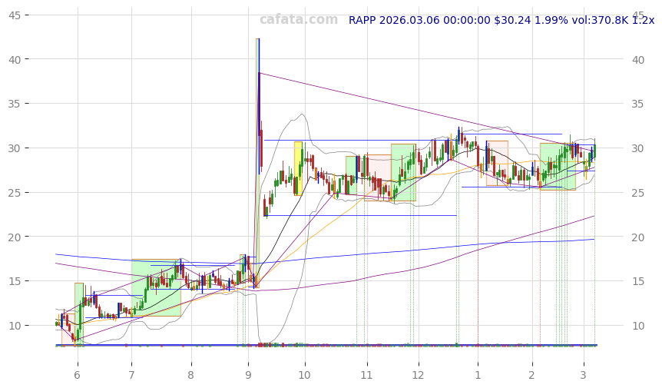The height and width of the screenshot is (388, 662).
Task: Click the large green box between months 7 and 8
Action: [x=156, y=288]
